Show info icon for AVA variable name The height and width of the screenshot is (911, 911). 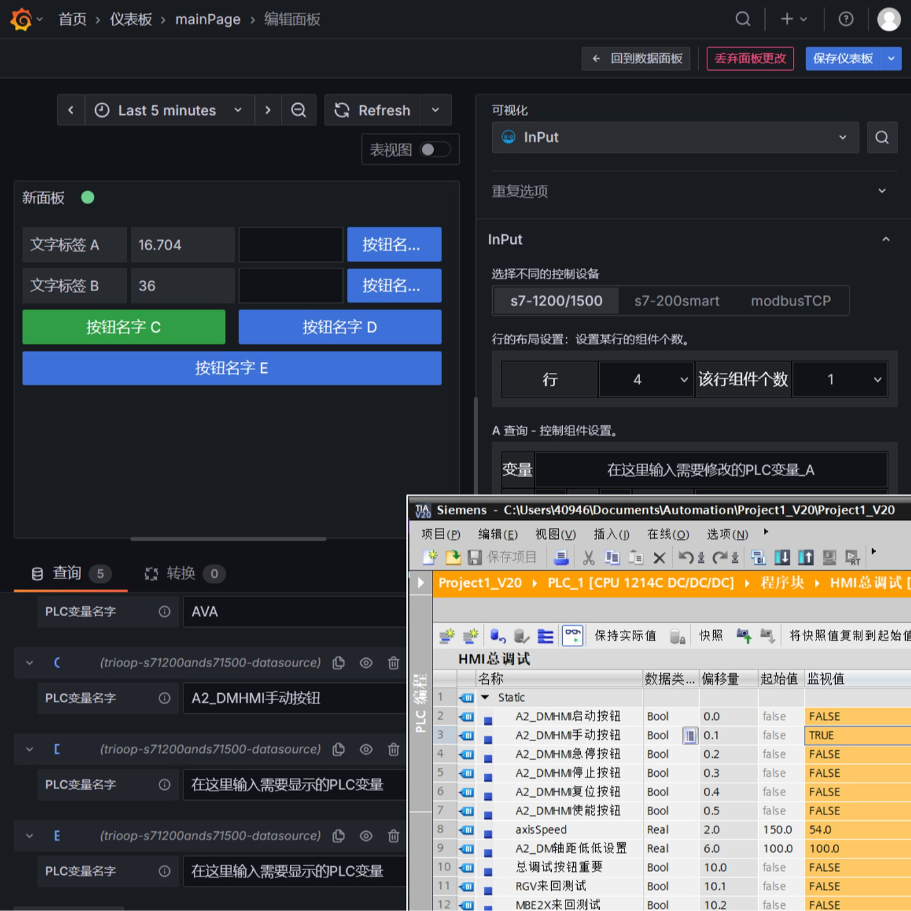165,611
